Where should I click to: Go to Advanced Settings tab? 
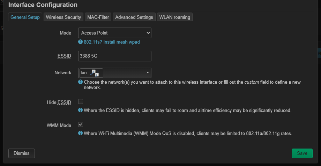(134, 17)
